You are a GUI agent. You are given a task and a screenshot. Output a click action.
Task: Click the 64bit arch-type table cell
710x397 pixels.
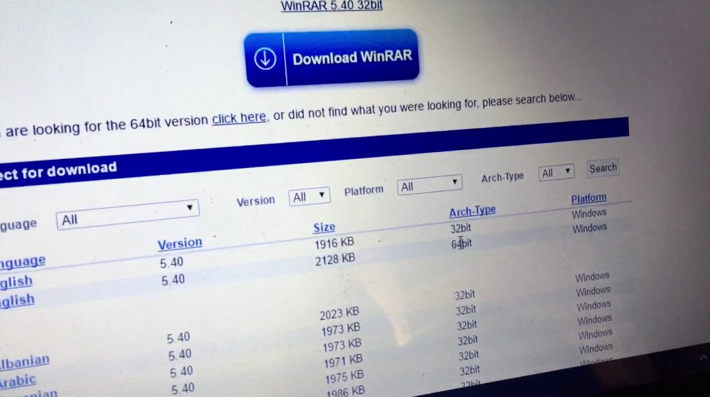[x=461, y=243]
